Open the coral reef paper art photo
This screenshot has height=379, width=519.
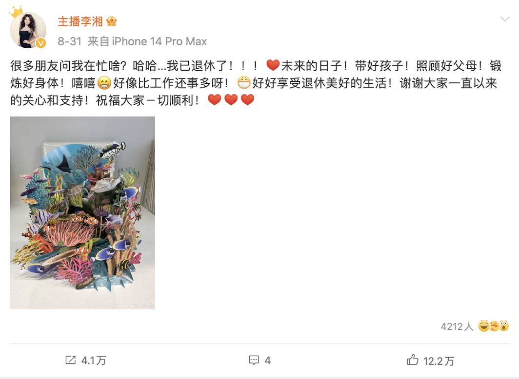point(82,213)
